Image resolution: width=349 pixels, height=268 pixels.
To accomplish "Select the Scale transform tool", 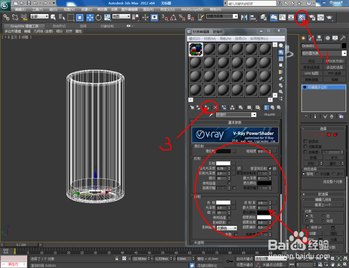I will [107, 17].
